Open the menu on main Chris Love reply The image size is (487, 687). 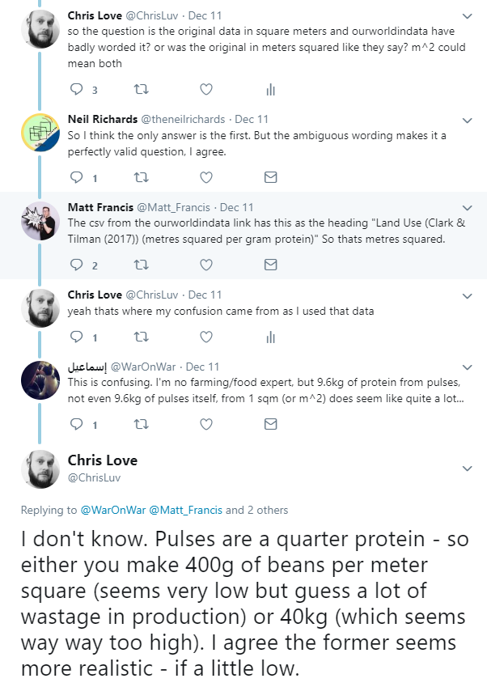(x=467, y=469)
